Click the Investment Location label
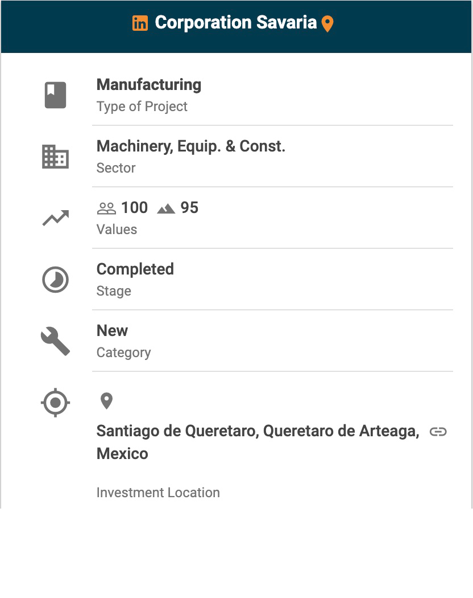This screenshot has height=598, width=473. pyautogui.click(x=158, y=493)
